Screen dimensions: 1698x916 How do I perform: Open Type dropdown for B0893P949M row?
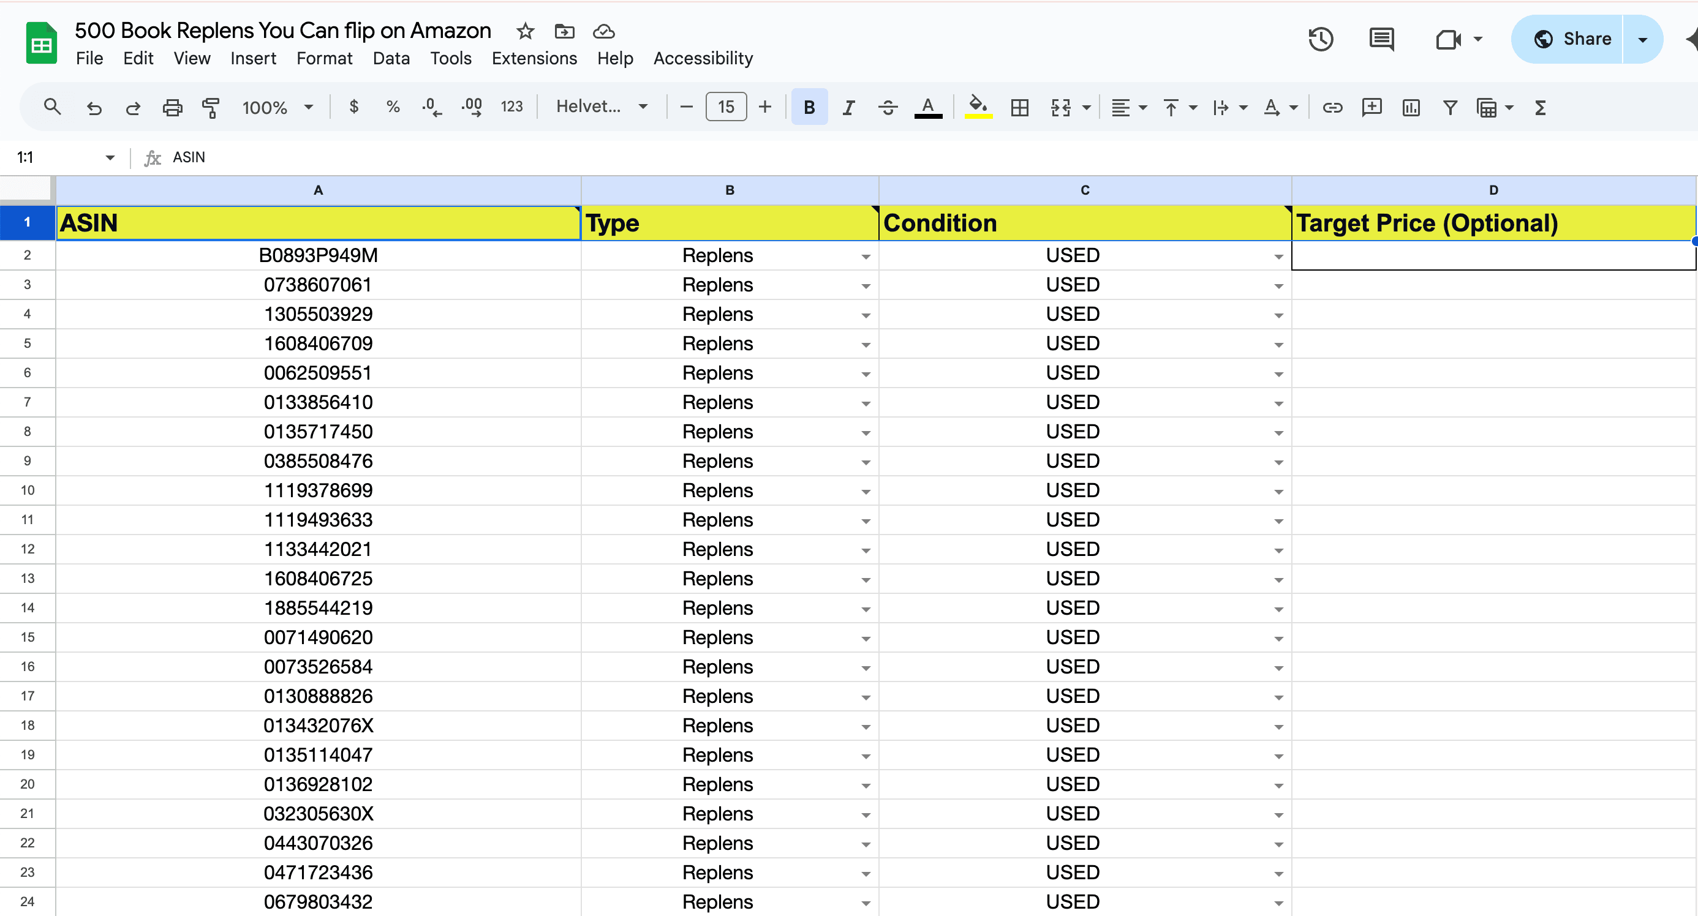(866, 257)
